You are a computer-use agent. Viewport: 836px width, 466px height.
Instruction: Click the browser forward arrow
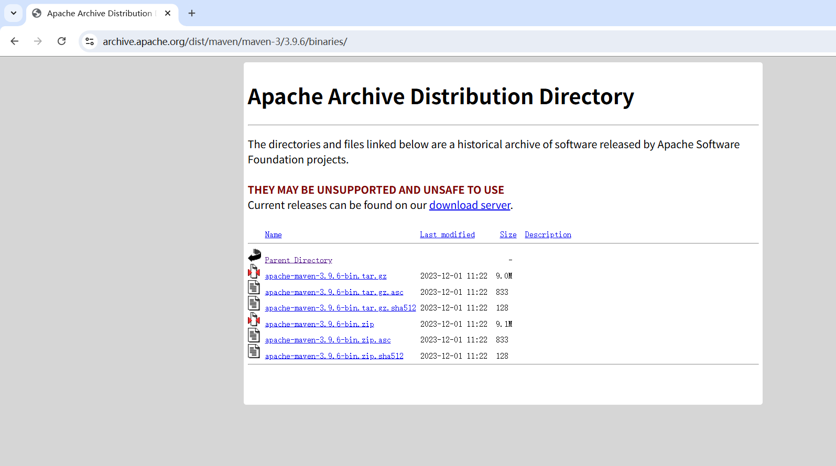tap(38, 41)
